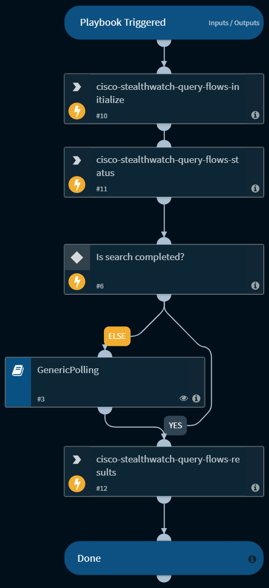269x588 pixels.
Task: Open Inputs / Outputs on Playbook Triggered
Action: [x=234, y=23]
